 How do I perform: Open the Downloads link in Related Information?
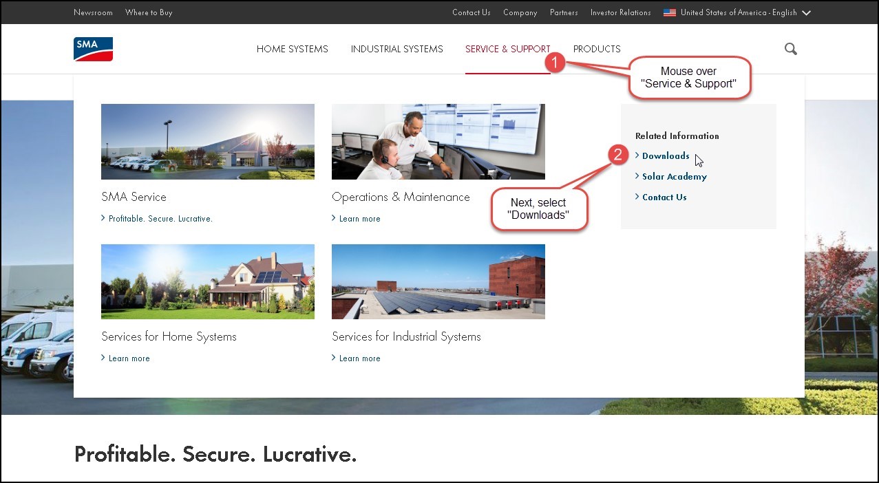[665, 155]
